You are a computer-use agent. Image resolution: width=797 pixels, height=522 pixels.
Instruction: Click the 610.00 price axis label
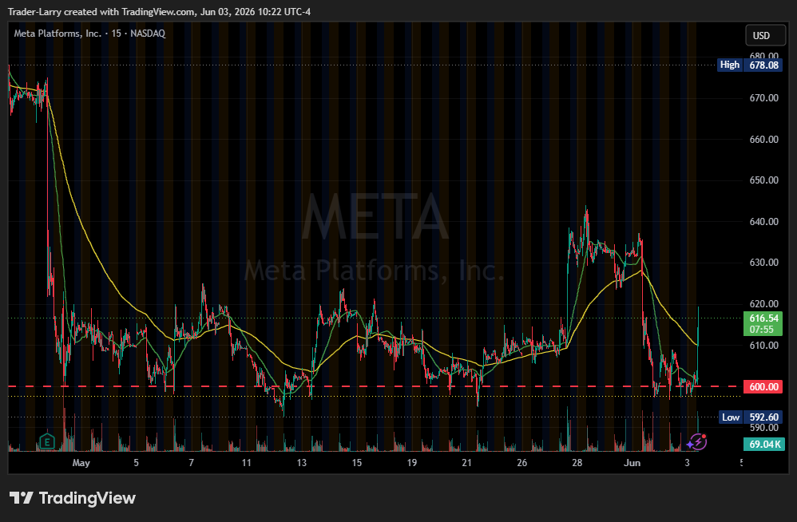coord(764,346)
